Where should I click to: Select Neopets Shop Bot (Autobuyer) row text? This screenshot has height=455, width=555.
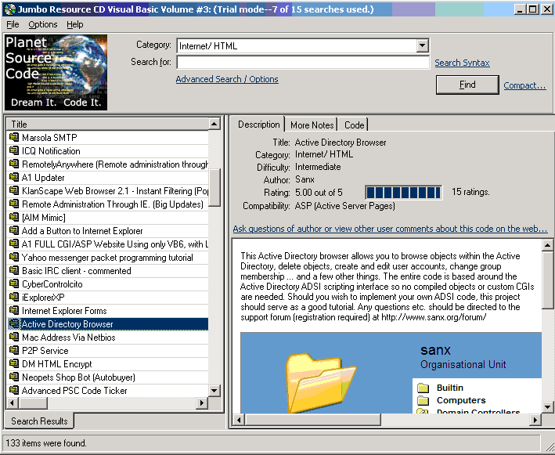(x=78, y=377)
